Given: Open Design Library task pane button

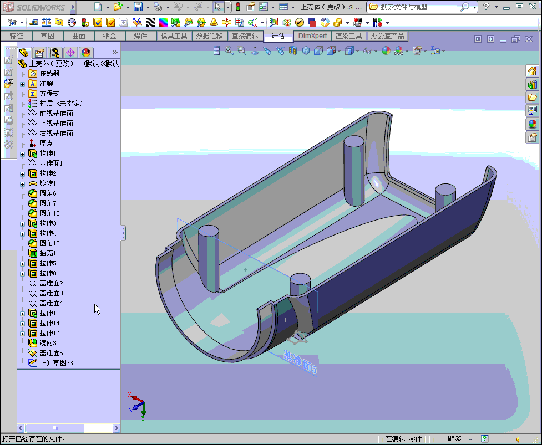Looking at the screenshot, I should point(533,84).
